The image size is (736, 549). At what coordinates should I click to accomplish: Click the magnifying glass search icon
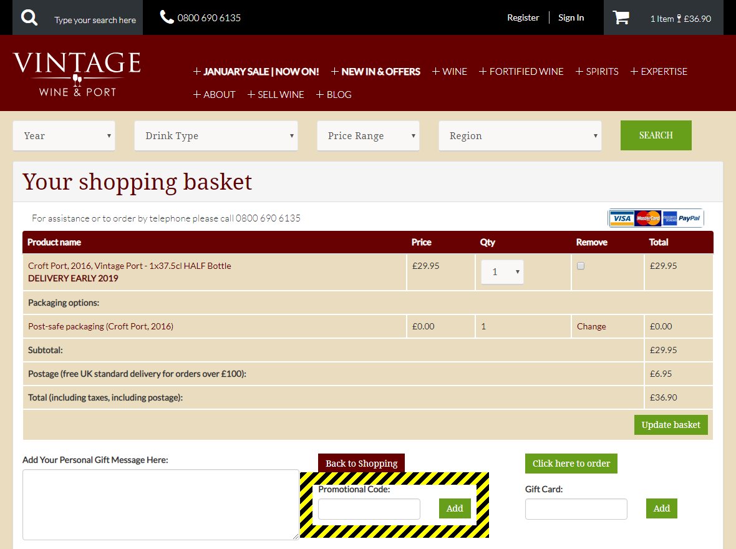pyautogui.click(x=29, y=17)
